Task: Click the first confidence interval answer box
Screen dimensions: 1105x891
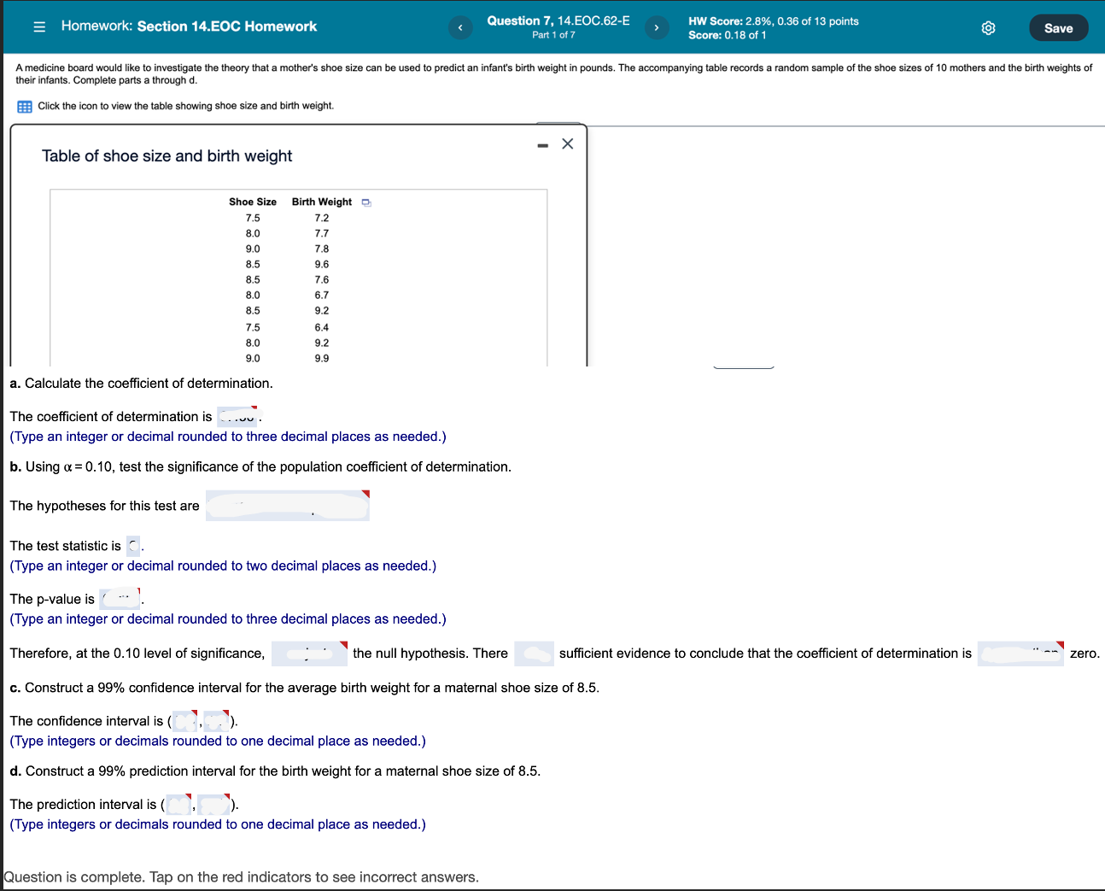Action: [x=183, y=720]
